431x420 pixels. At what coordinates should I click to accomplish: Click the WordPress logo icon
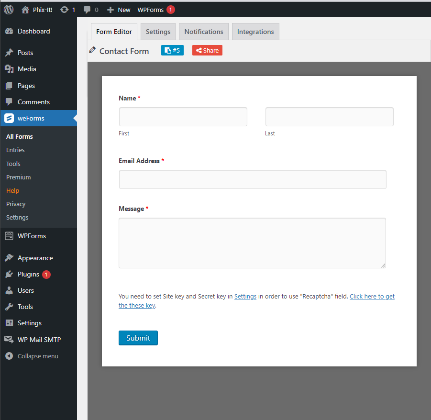(9, 9)
